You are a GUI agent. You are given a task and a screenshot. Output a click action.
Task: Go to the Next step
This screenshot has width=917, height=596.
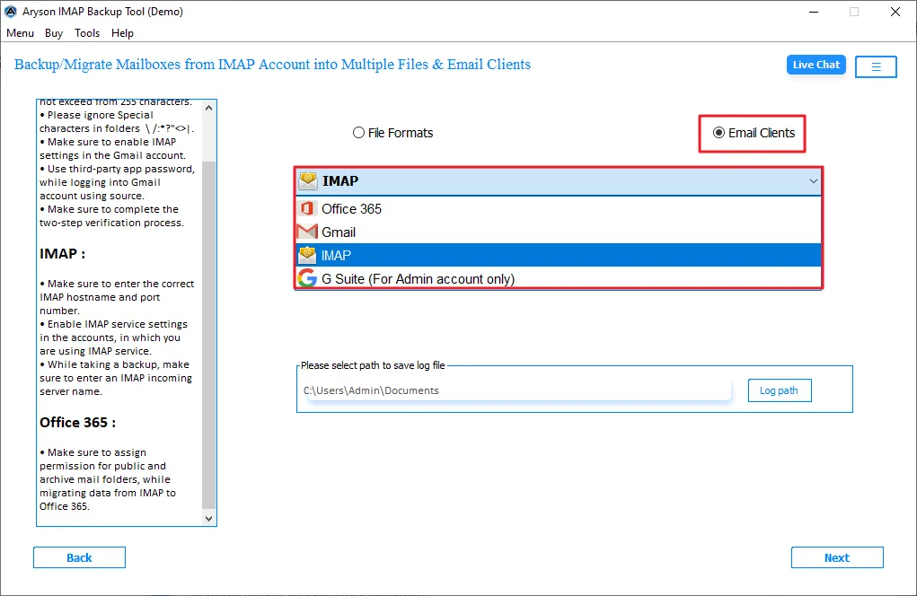[x=837, y=557]
